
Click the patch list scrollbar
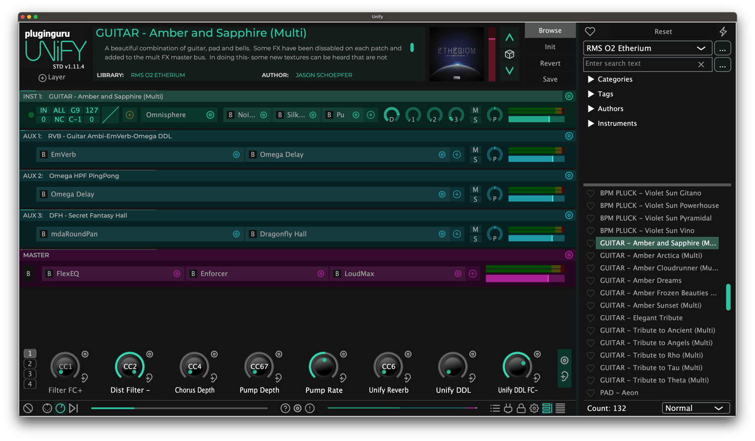728,298
